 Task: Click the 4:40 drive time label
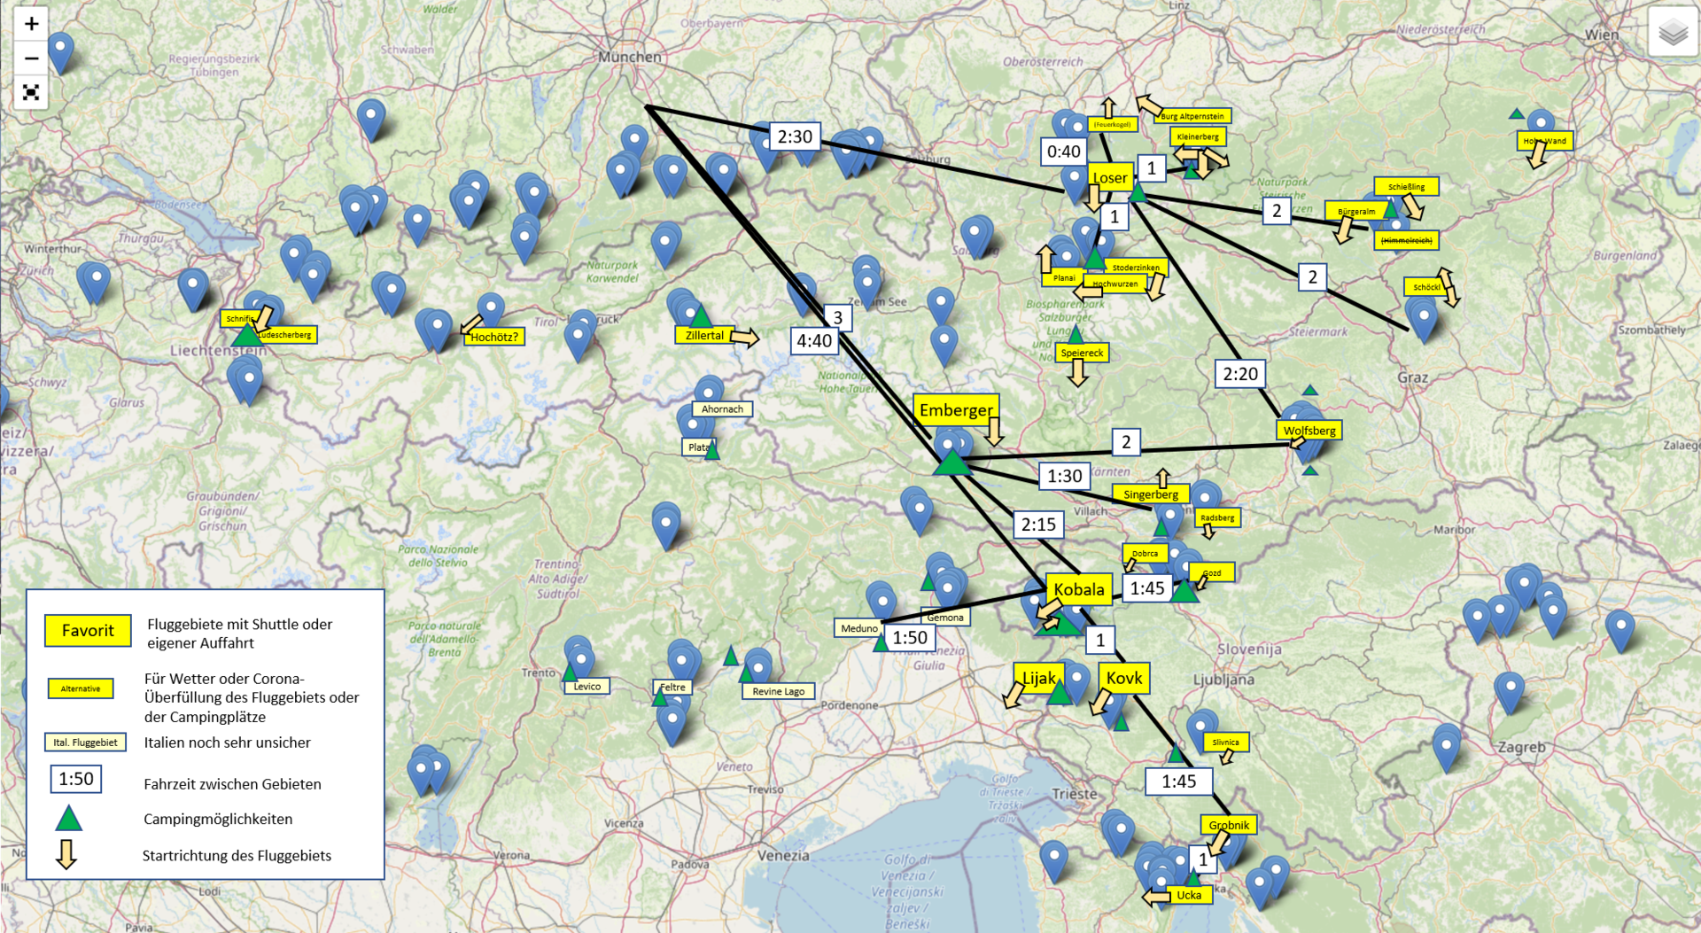(x=813, y=341)
